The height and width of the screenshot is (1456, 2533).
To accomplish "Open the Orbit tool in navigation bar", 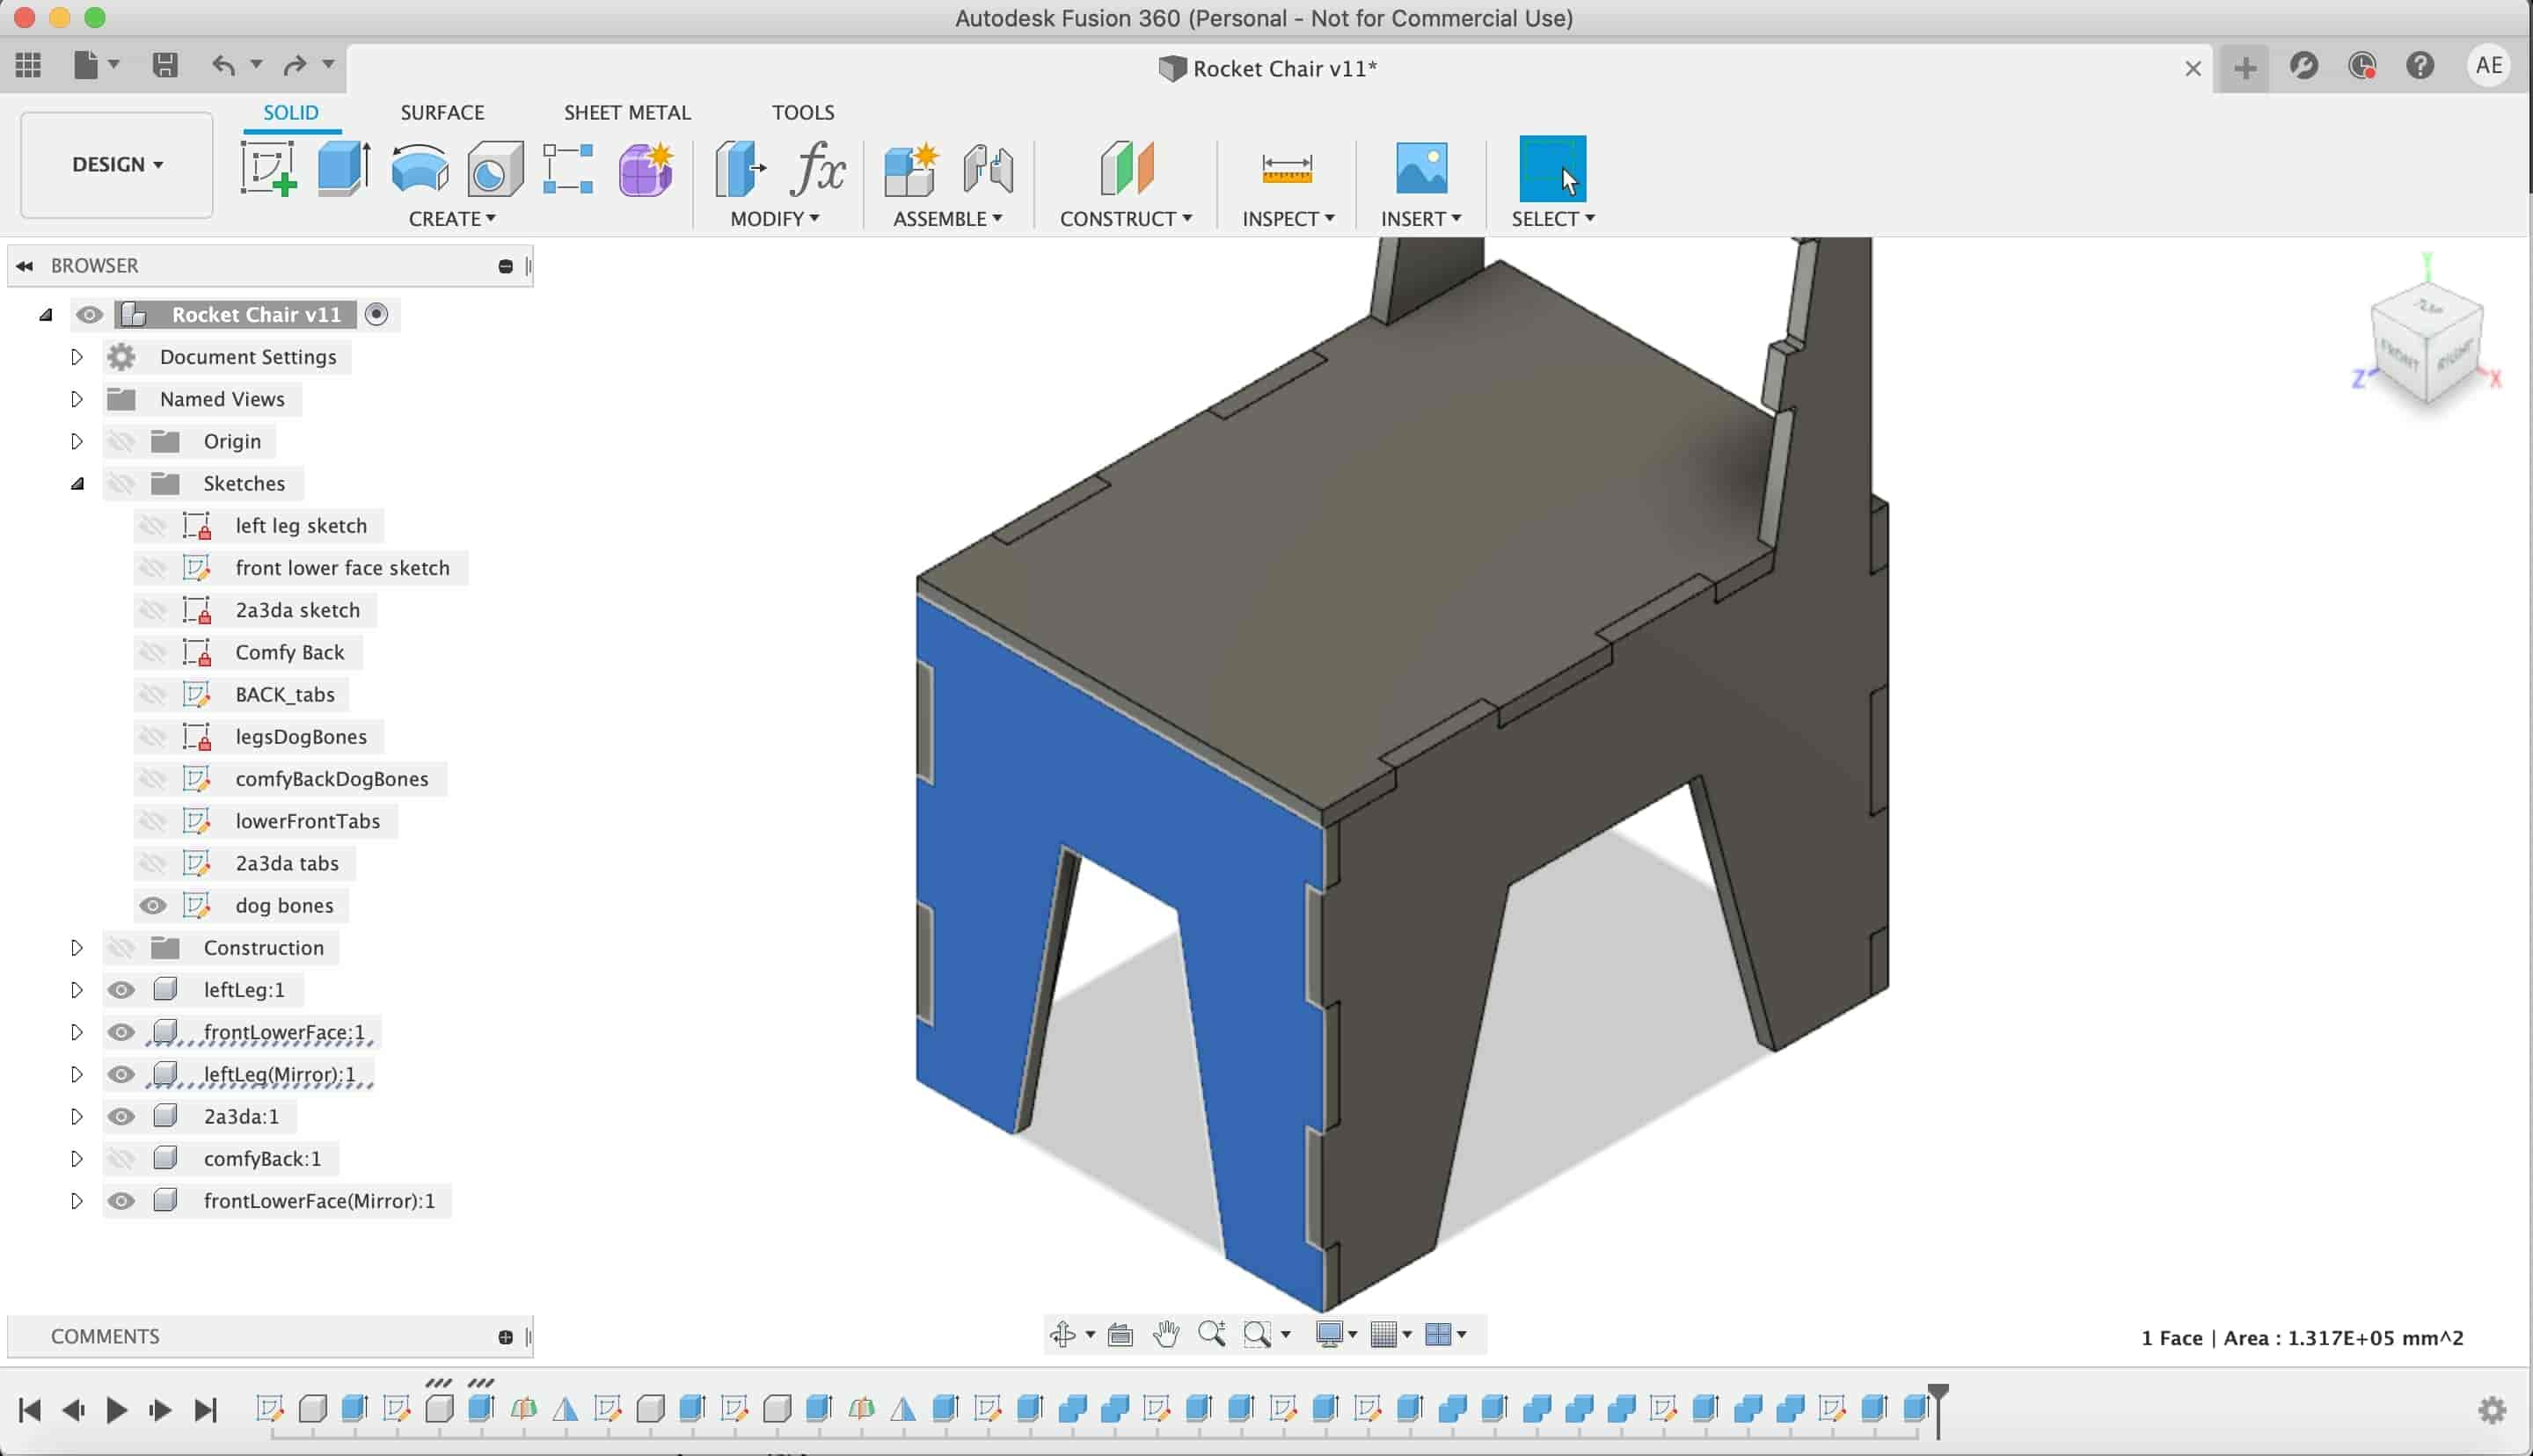I will (x=1062, y=1334).
